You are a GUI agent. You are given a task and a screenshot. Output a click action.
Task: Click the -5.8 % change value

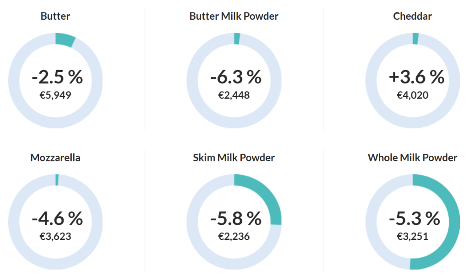(x=236, y=218)
